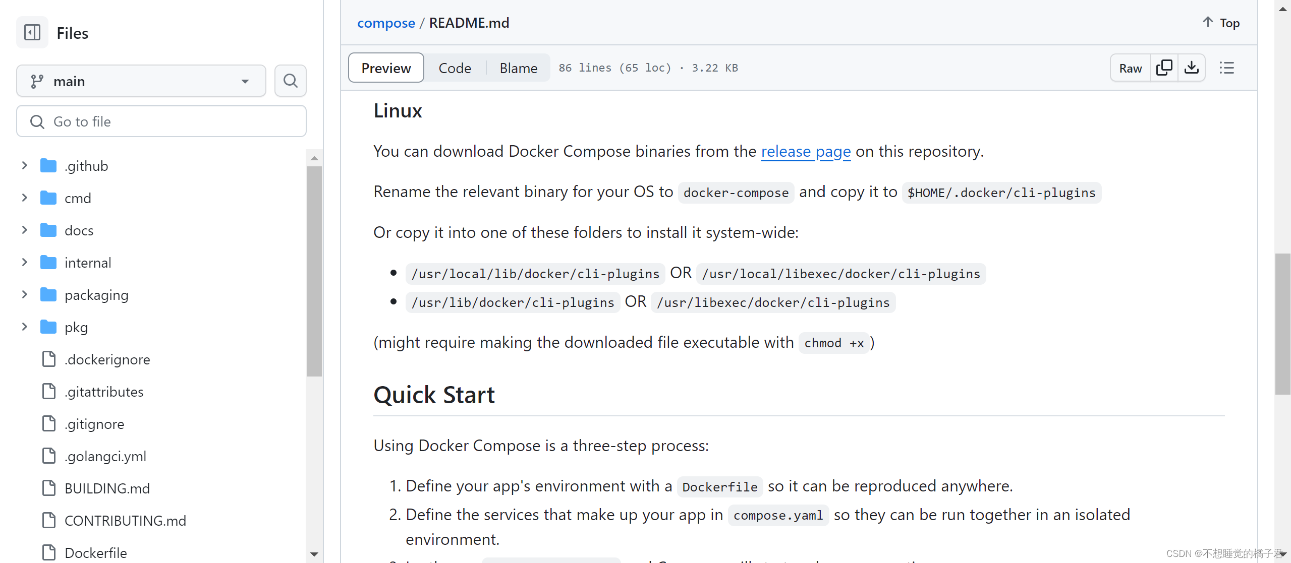Open the Raw file view
The height and width of the screenshot is (563, 1291).
[1131, 68]
